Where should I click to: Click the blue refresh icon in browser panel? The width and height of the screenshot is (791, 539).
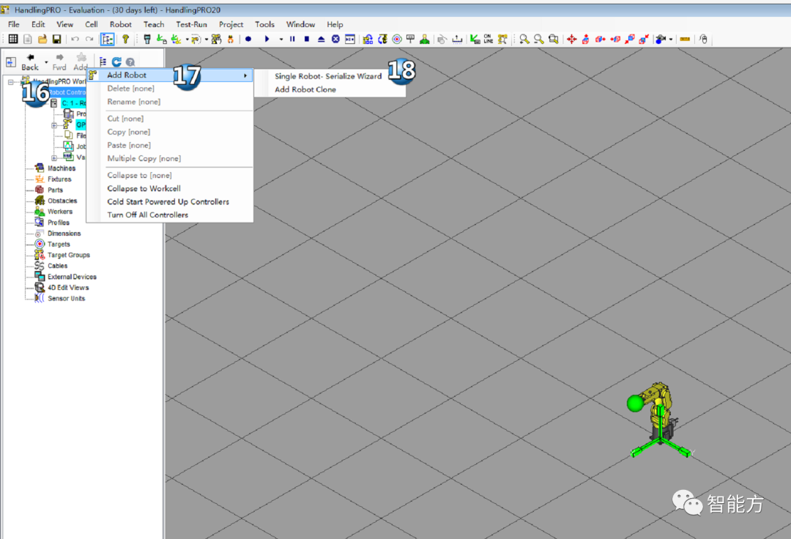(x=116, y=62)
